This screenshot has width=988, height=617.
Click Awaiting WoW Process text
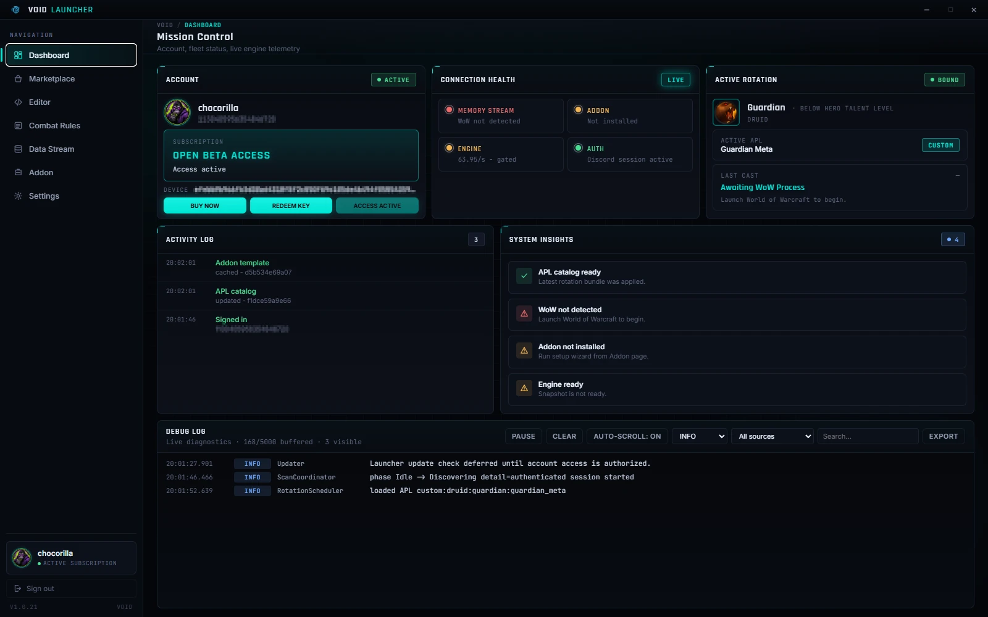[763, 187]
